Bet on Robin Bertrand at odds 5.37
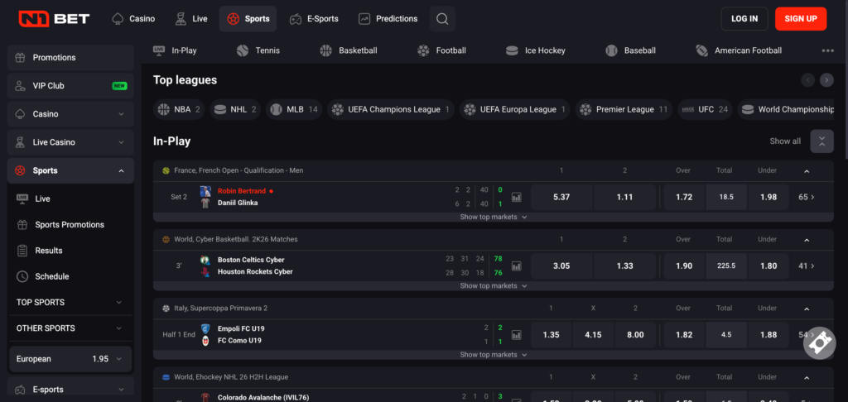This screenshot has height=402, width=848. pos(561,197)
